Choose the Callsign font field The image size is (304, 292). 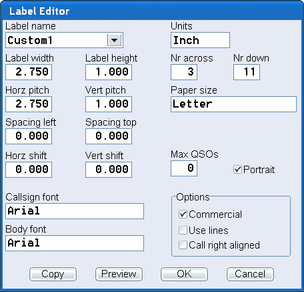(x=75, y=211)
